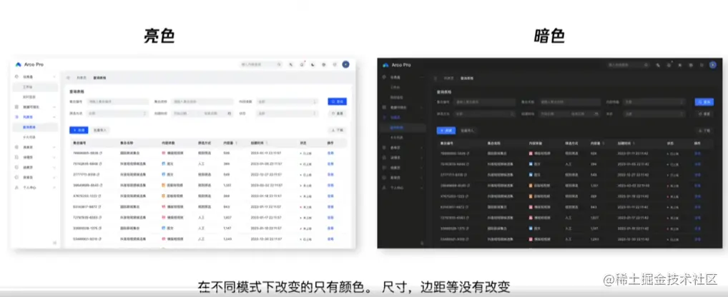This screenshot has width=728, height=297.
Task: Click calendar icon in light date range
Action: tap(229, 113)
